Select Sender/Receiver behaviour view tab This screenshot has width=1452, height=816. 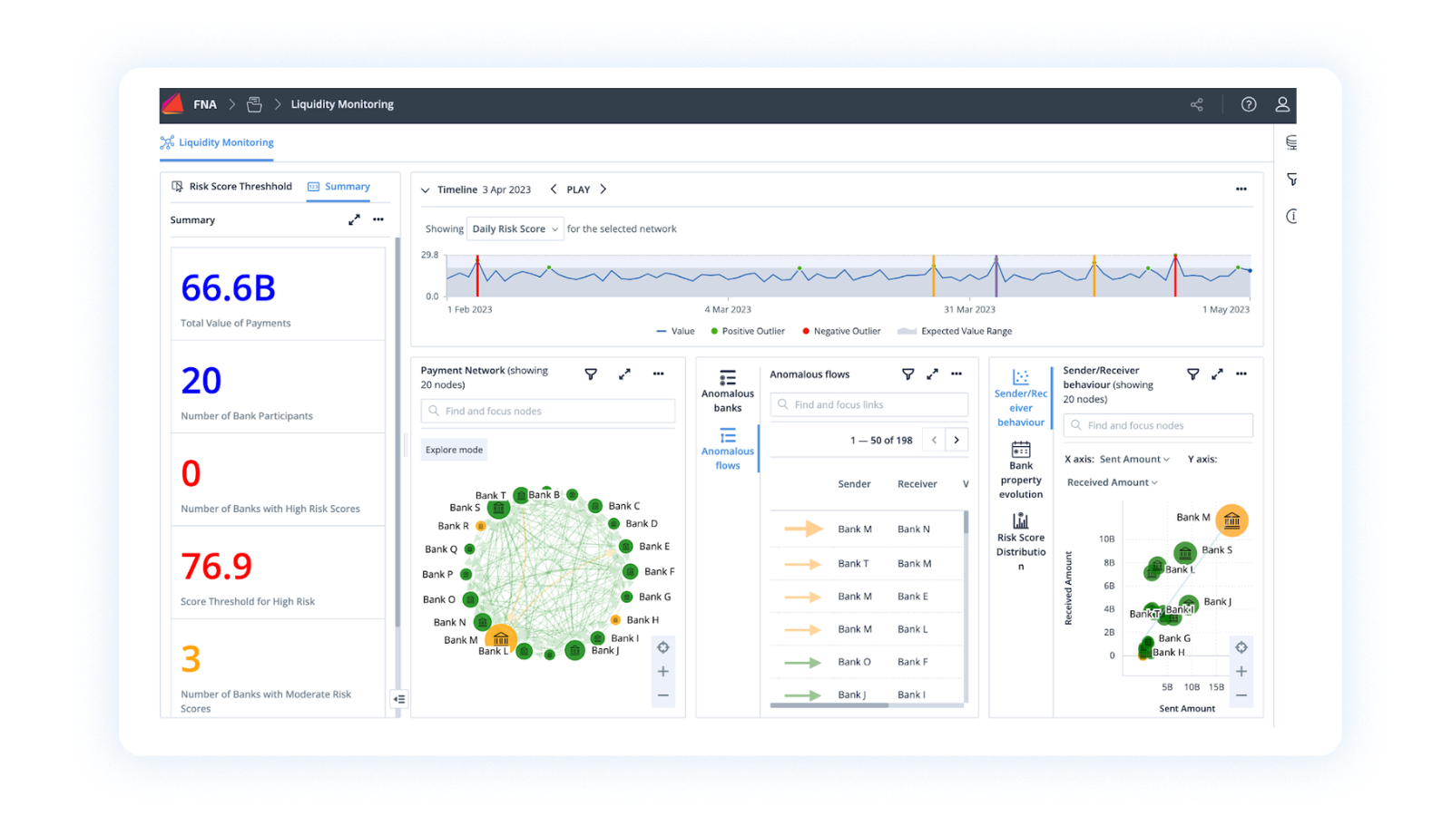click(x=1021, y=399)
